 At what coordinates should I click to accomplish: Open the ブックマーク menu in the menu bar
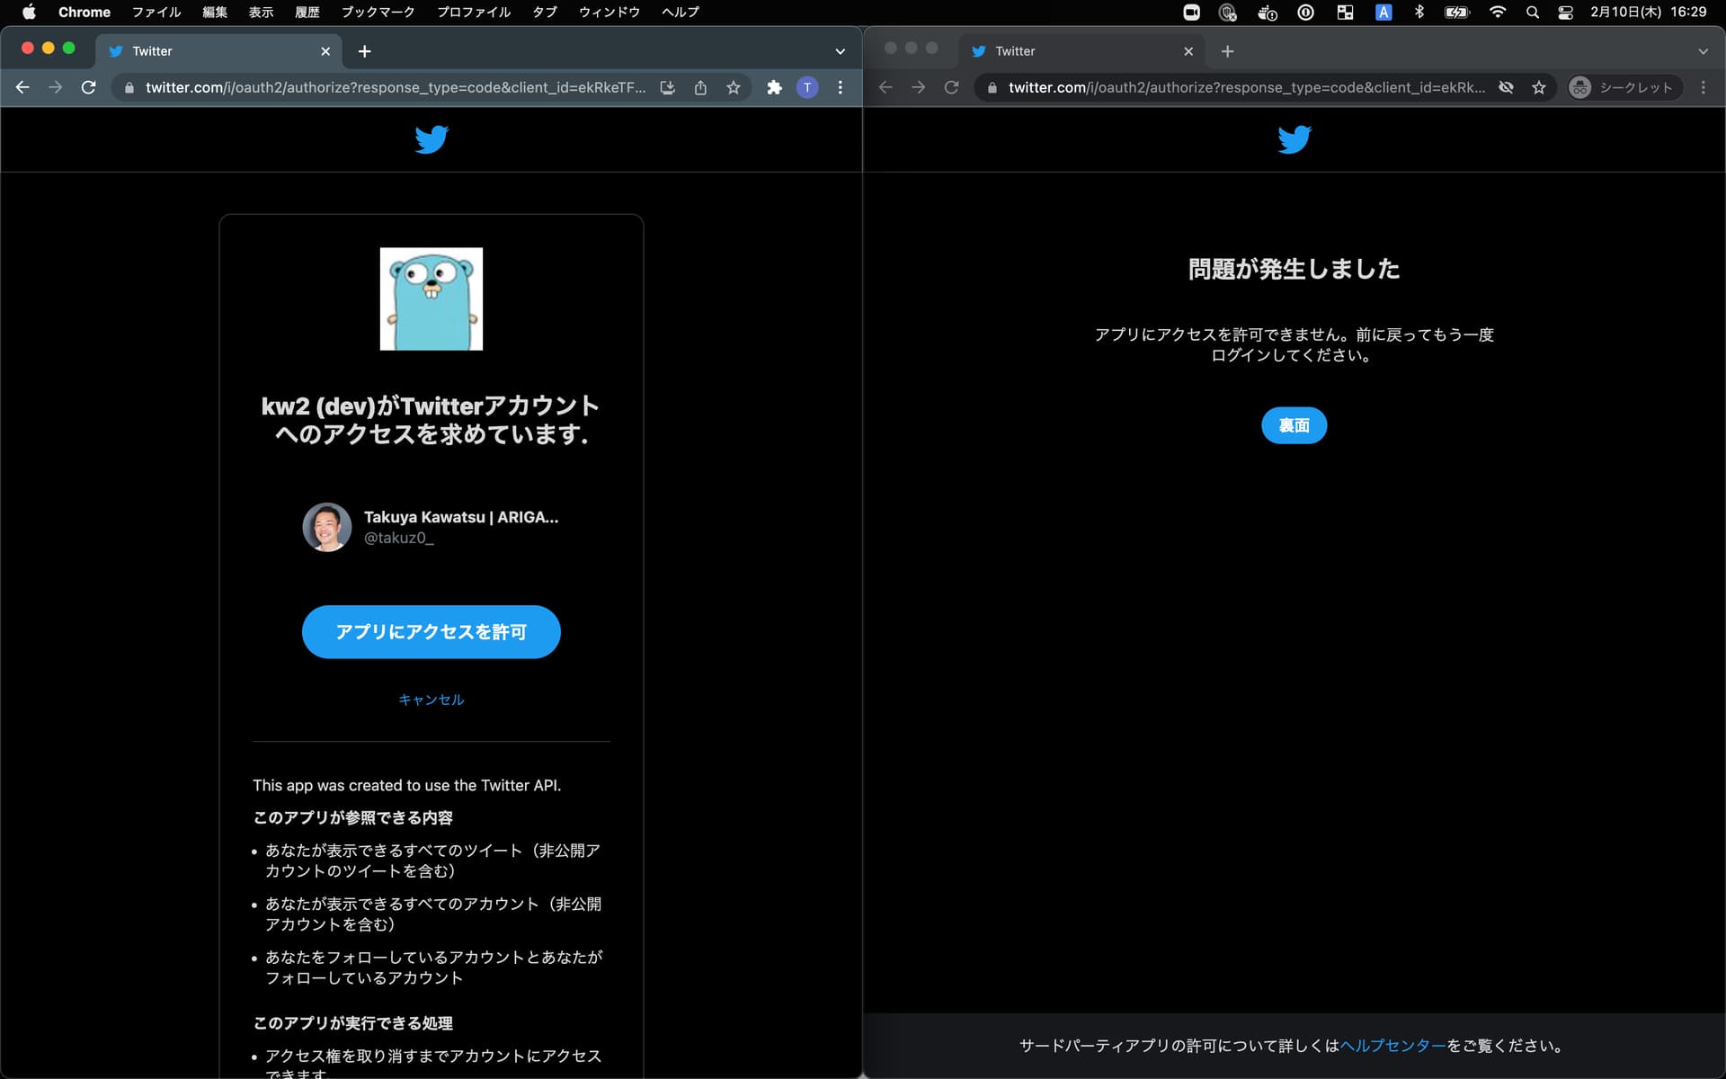coord(376,13)
